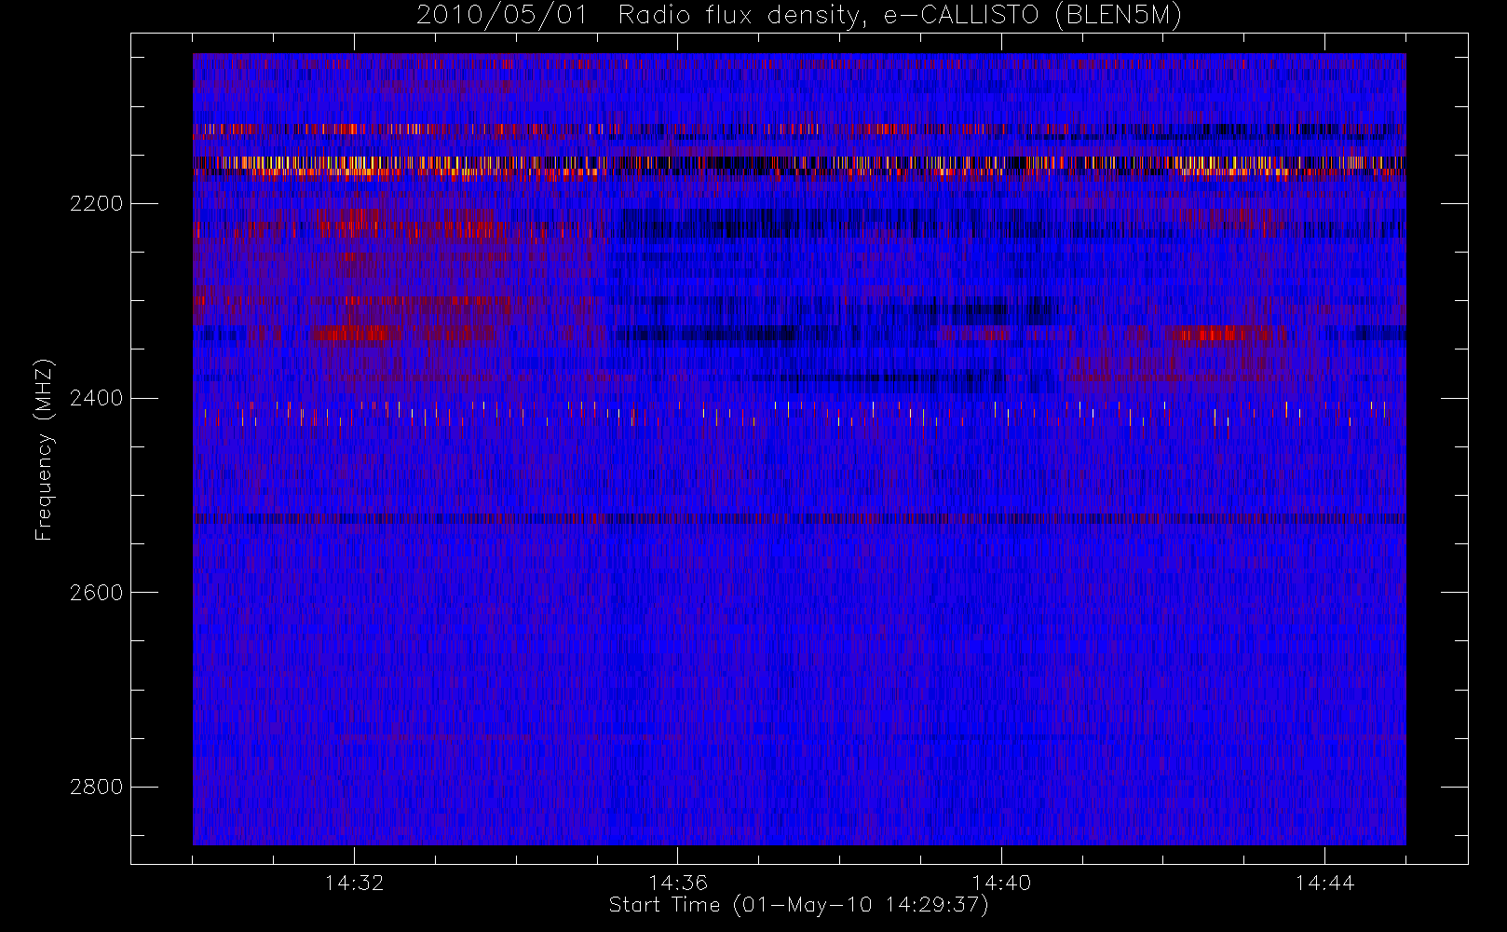The image size is (1507, 932).
Task: Click the 2400 frequency tick label
Action: pos(96,398)
